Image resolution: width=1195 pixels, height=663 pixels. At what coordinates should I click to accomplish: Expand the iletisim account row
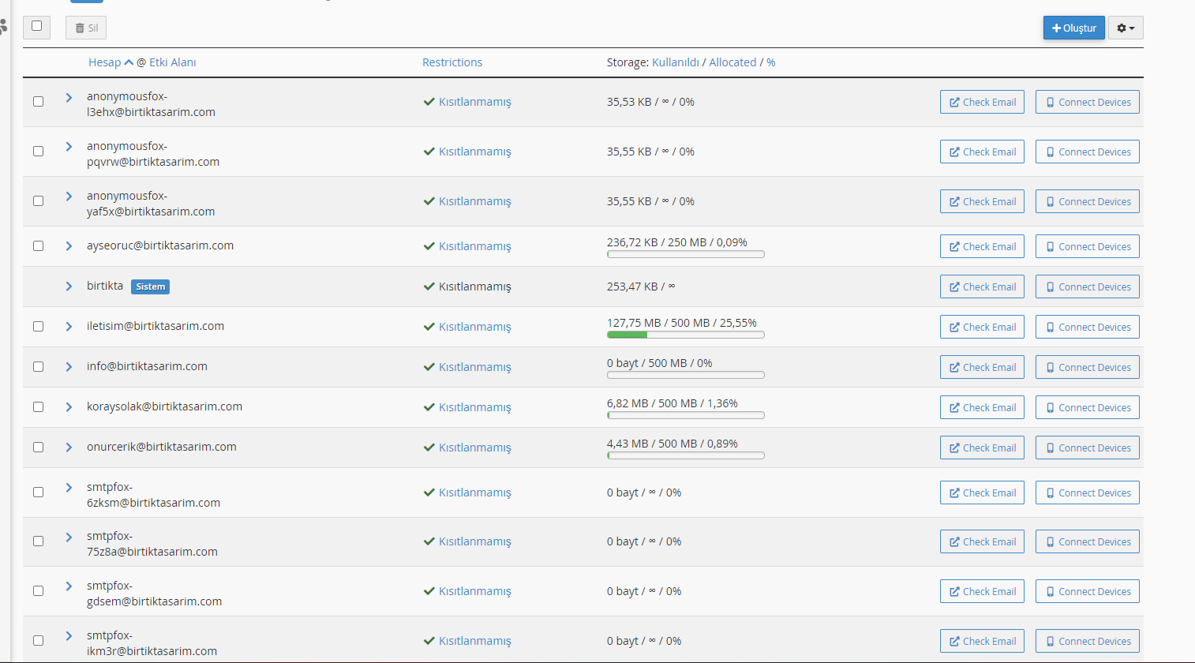pos(69,327)
